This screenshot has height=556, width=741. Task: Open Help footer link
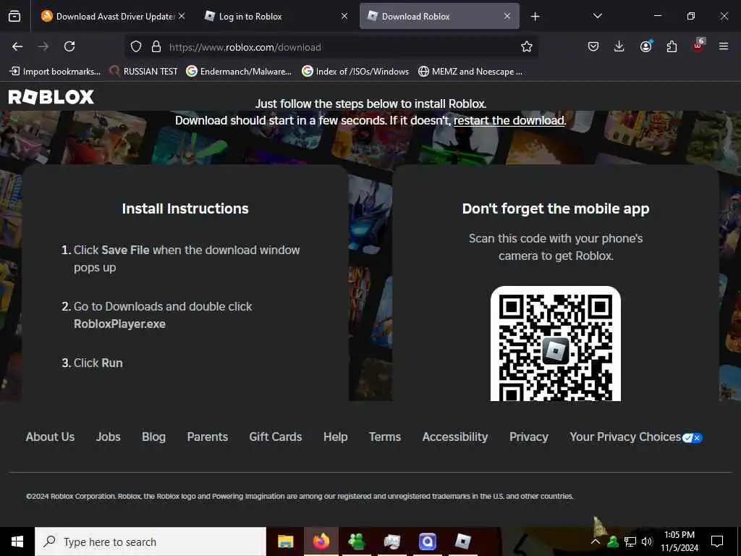pyautogui.click(x=336, y=437)
